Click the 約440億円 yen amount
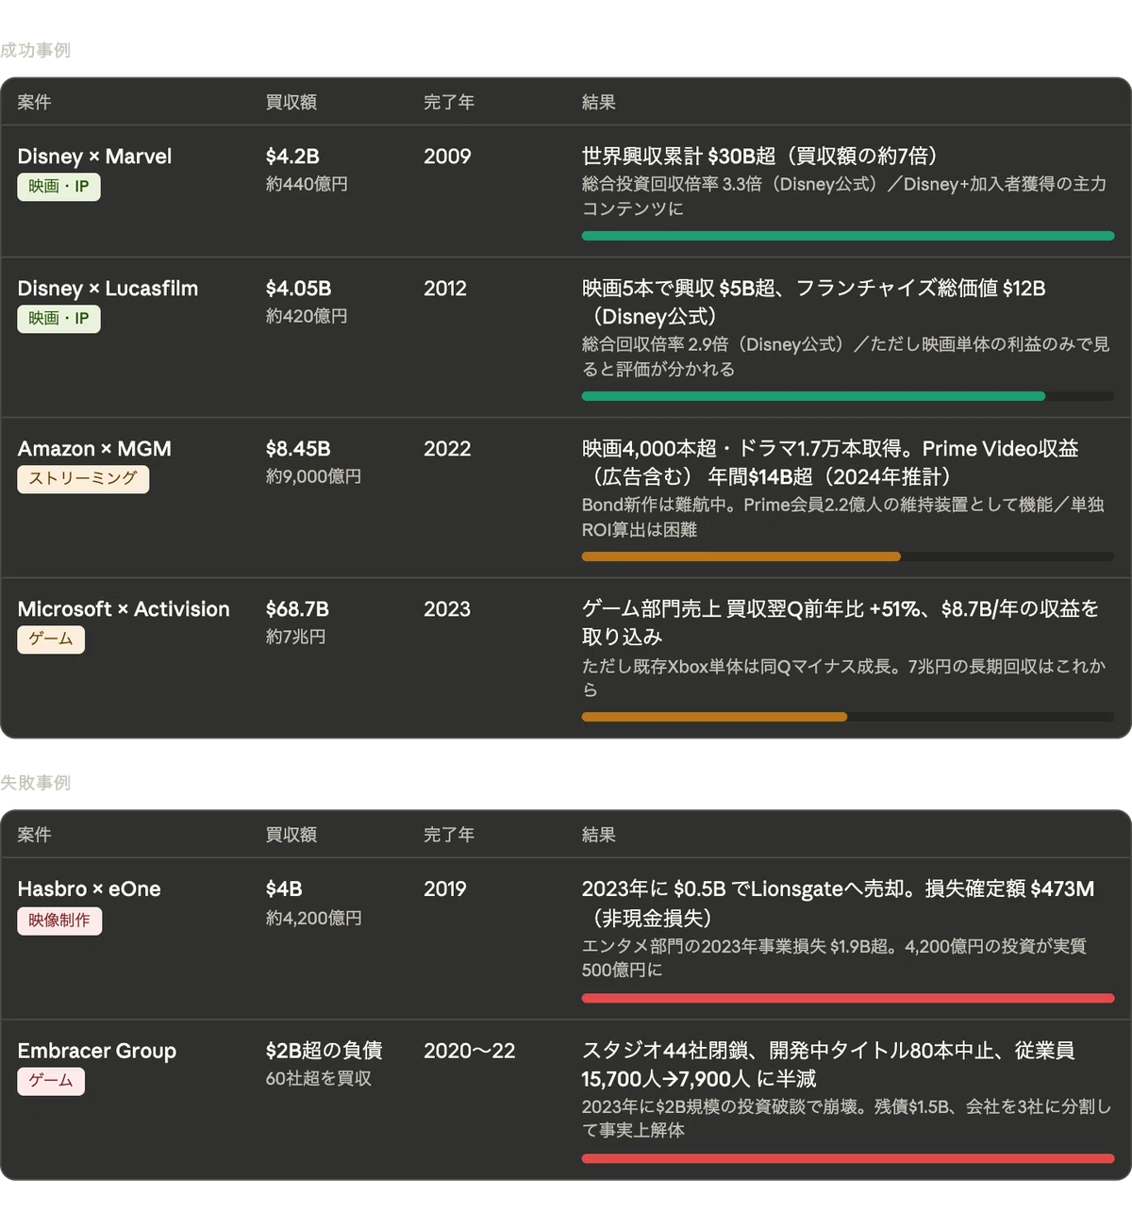1132x1212 pixels. click(307, 185)
